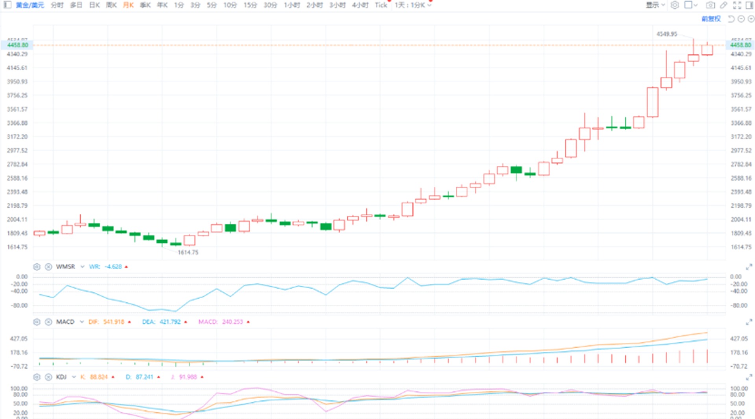Viewport: 755px width, 419px height.
Task: Open the 1天:1分K interval dropdown
Action: [x=412, y=6]
